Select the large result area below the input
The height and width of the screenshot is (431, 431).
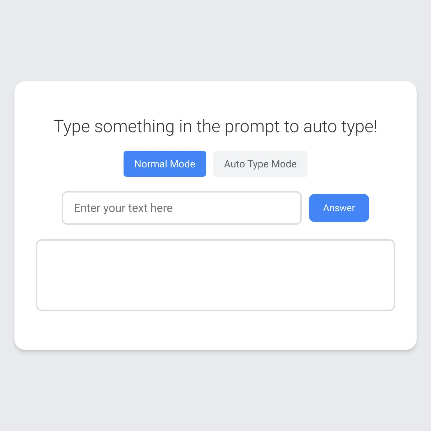click(x=215, y=275)
